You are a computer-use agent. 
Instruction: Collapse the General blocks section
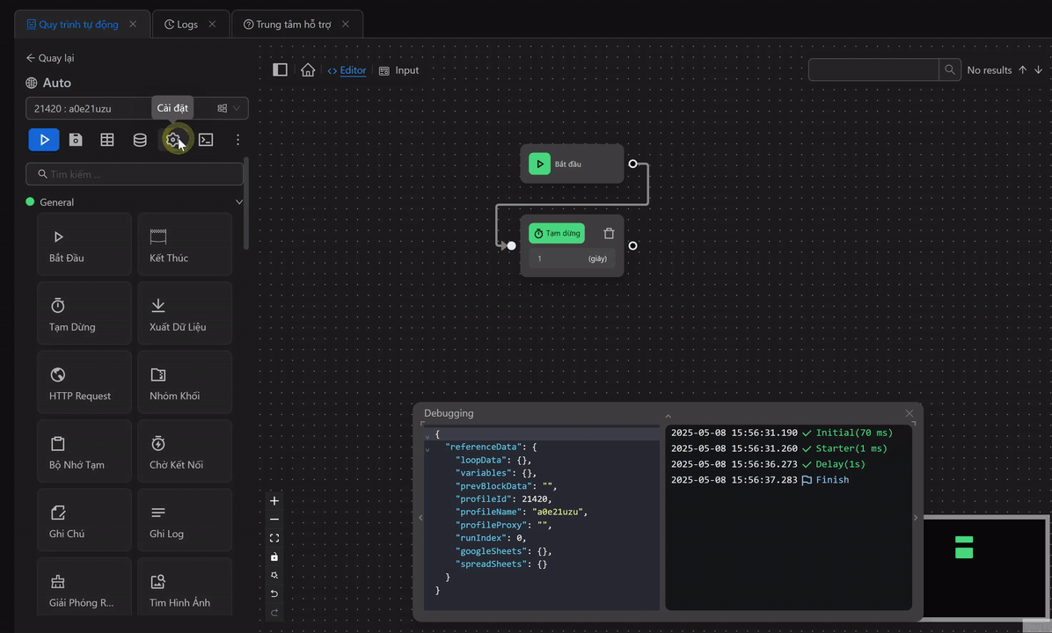coord(238,201)
